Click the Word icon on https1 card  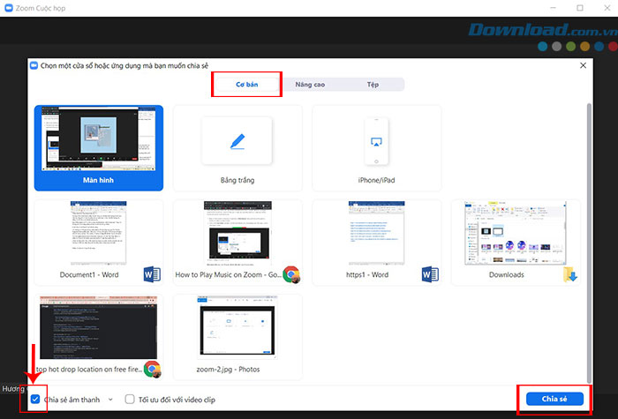tap(430, 274)
